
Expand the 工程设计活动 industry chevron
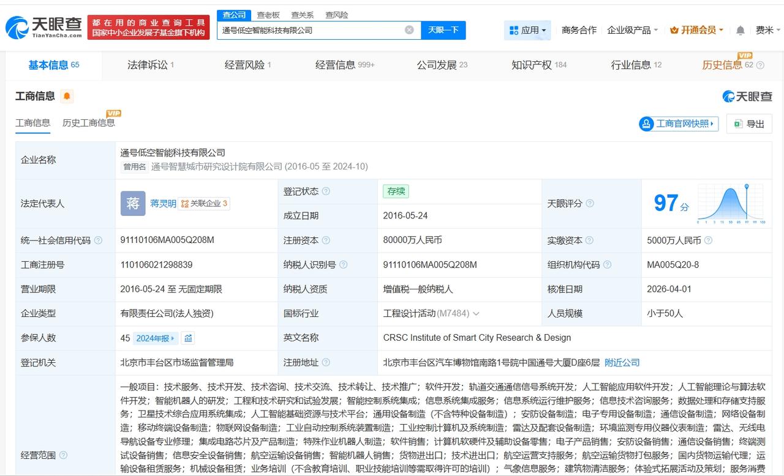coord(476,314)
